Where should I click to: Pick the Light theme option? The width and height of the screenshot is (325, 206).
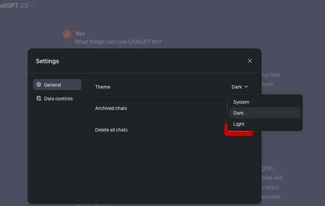pos(239,124)
